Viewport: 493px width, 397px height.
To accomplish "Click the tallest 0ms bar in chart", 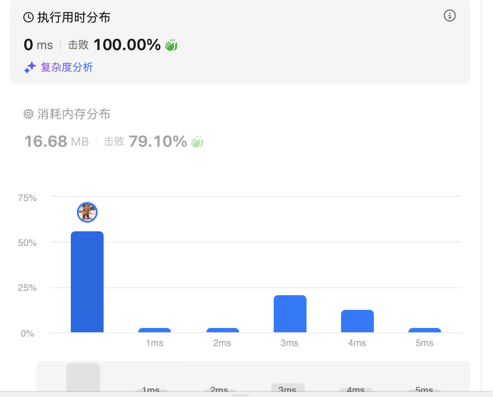I will click(x=87, y=282).
